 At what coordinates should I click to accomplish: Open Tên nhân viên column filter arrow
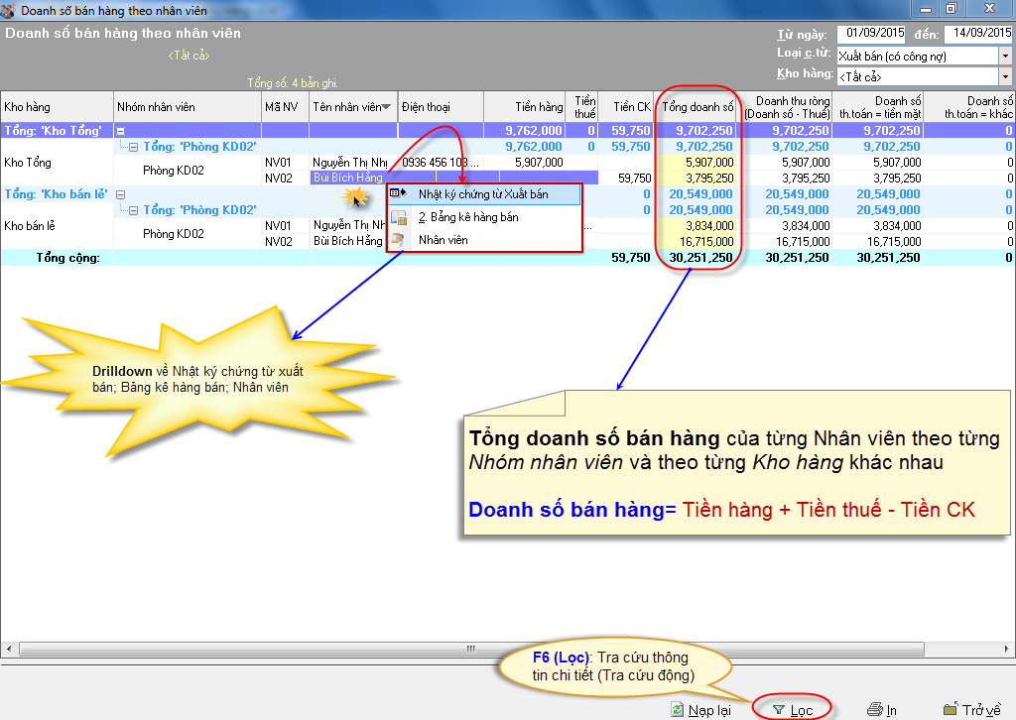click(386, 107)
